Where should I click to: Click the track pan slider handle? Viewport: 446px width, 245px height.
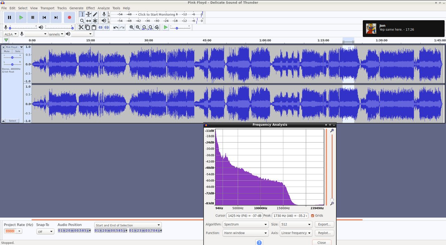pyautogui.click(x=12, y=64)
